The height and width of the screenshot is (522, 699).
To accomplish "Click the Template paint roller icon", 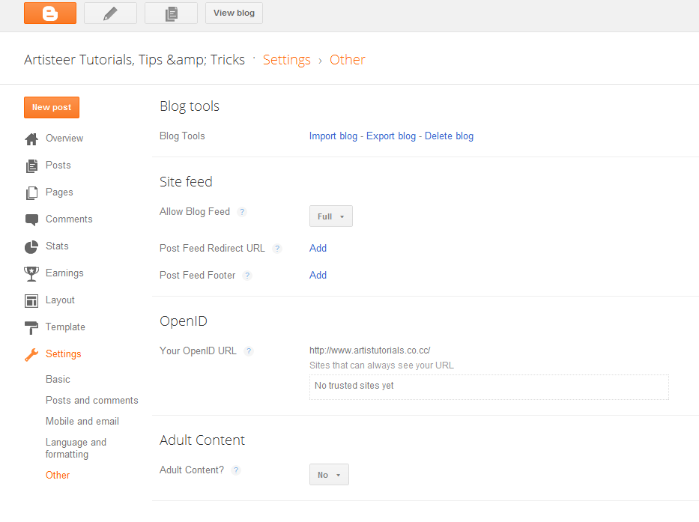I will click(x=31, y=327).
